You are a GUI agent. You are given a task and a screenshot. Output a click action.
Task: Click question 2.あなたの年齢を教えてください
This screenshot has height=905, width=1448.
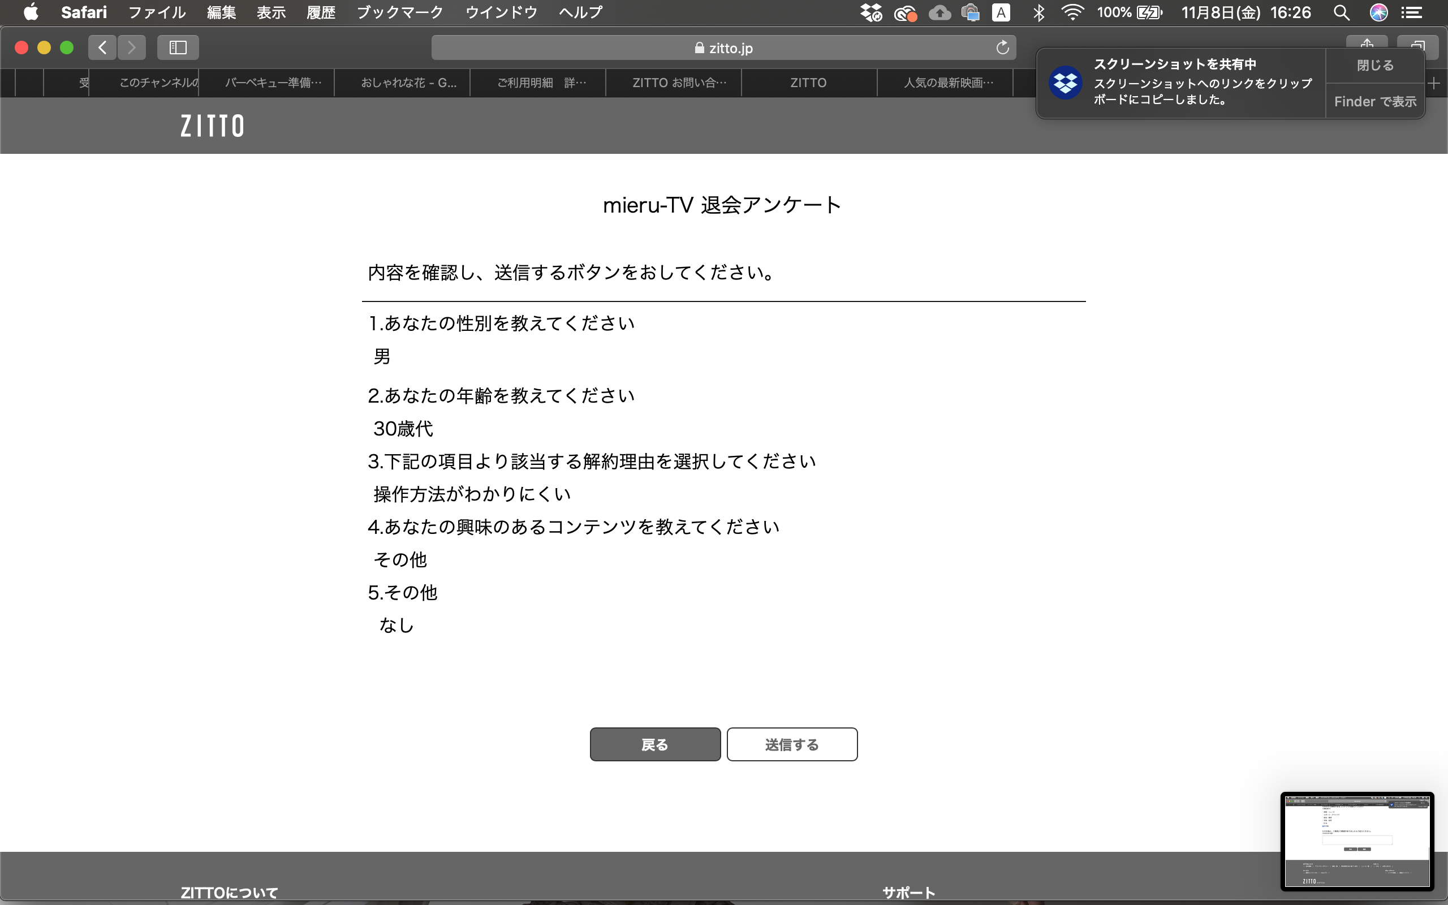(501, 395)
